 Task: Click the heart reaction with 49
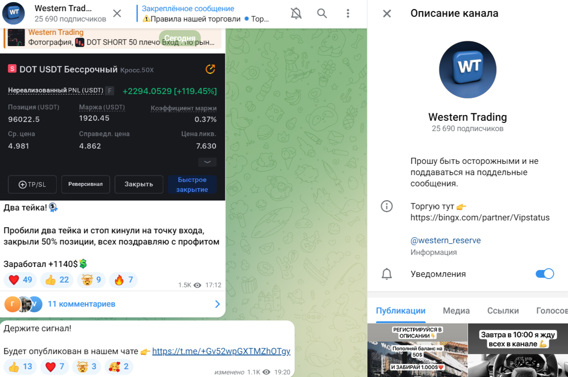coord(20,280)
